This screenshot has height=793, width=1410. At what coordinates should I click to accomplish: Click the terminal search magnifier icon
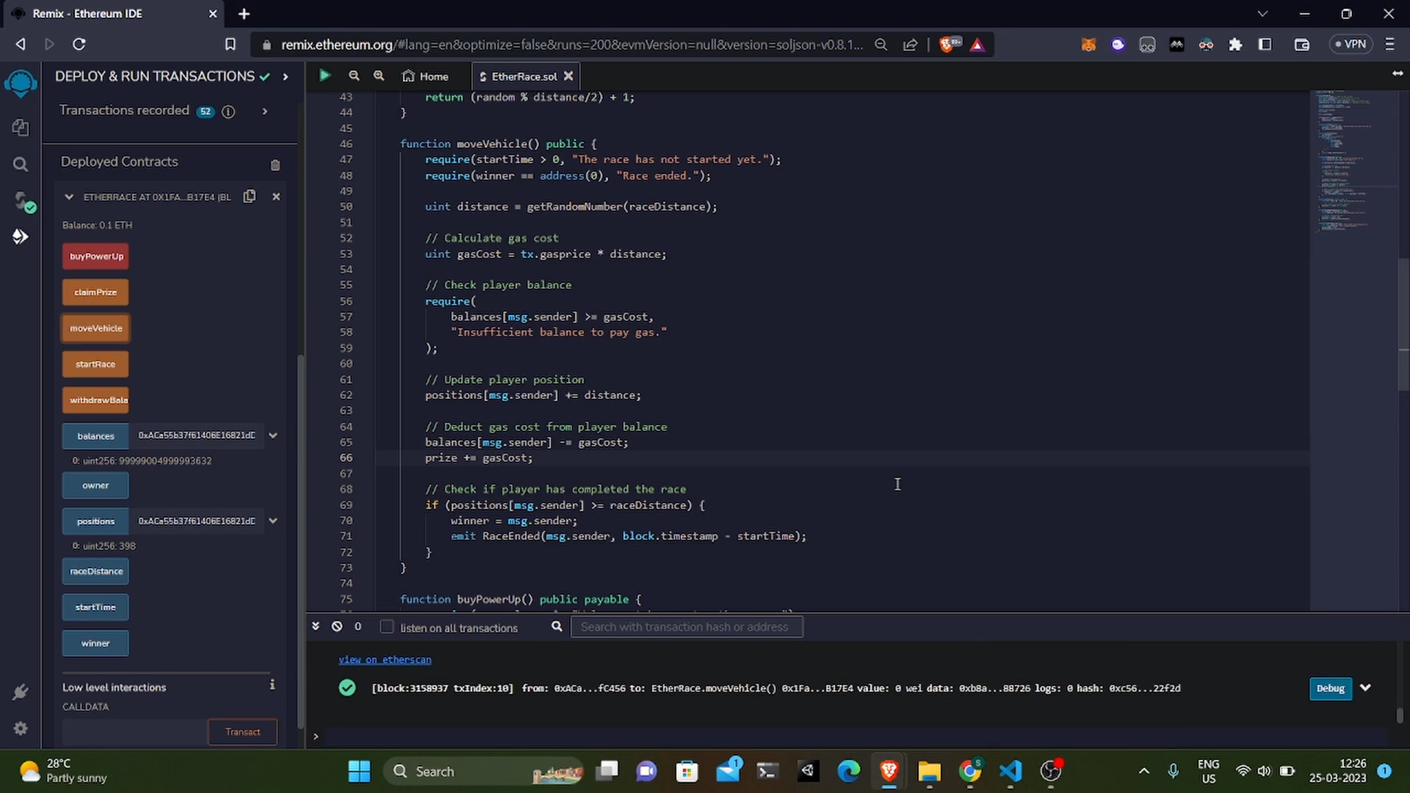(x=557, y=626)
